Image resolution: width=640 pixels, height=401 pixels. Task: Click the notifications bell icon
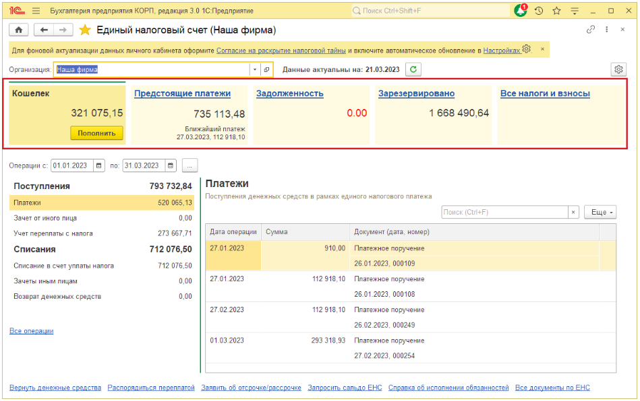pos(520,11)
